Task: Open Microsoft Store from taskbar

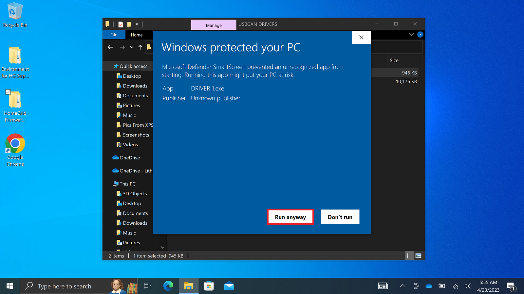Action: 209,286
